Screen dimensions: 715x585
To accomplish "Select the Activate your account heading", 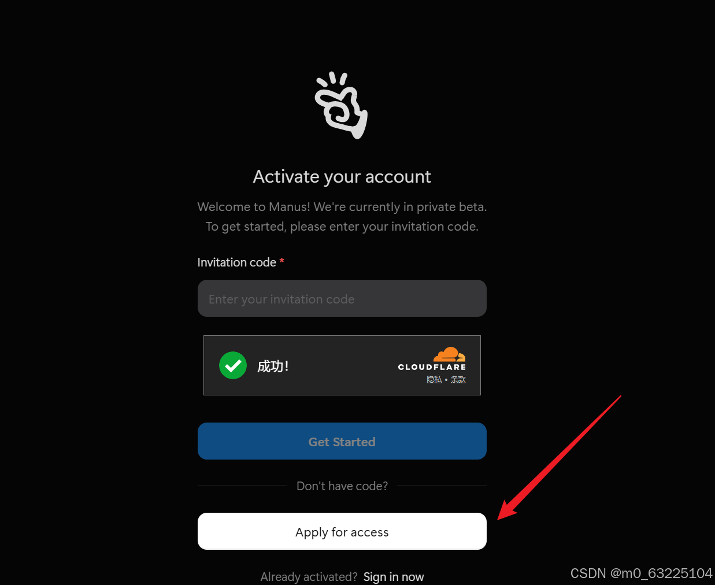I will [x=342, y=176].
